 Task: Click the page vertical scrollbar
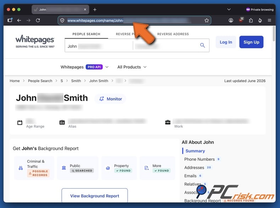[x=274, y=34]
